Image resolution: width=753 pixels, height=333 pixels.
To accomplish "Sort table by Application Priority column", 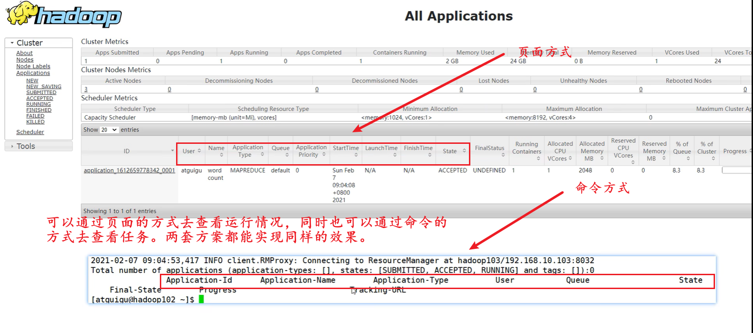I will (x=311, y=151).
